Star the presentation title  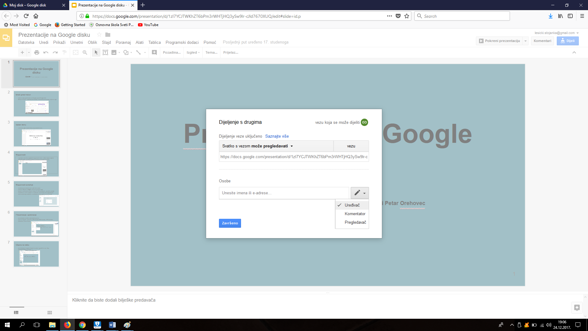(x=99, y=35)
